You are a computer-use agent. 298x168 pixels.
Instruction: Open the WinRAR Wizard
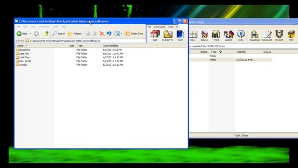229,36
